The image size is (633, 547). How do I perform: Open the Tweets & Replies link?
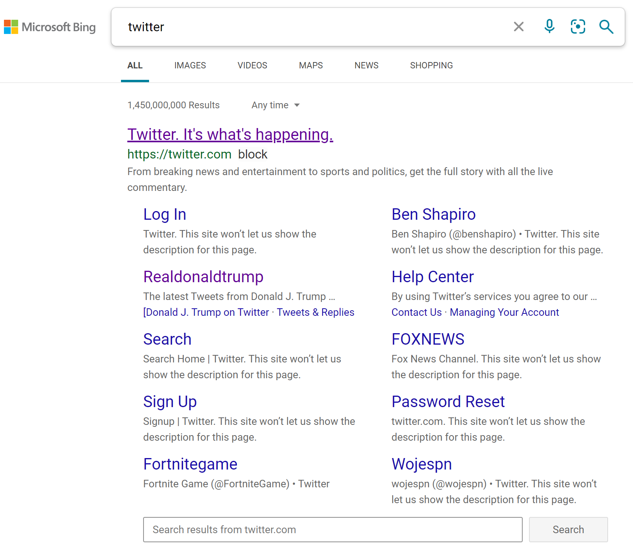point(315,312)
